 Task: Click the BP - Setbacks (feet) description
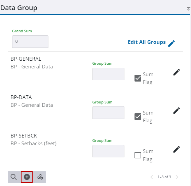pyautogui.click(x=34, y=144)
